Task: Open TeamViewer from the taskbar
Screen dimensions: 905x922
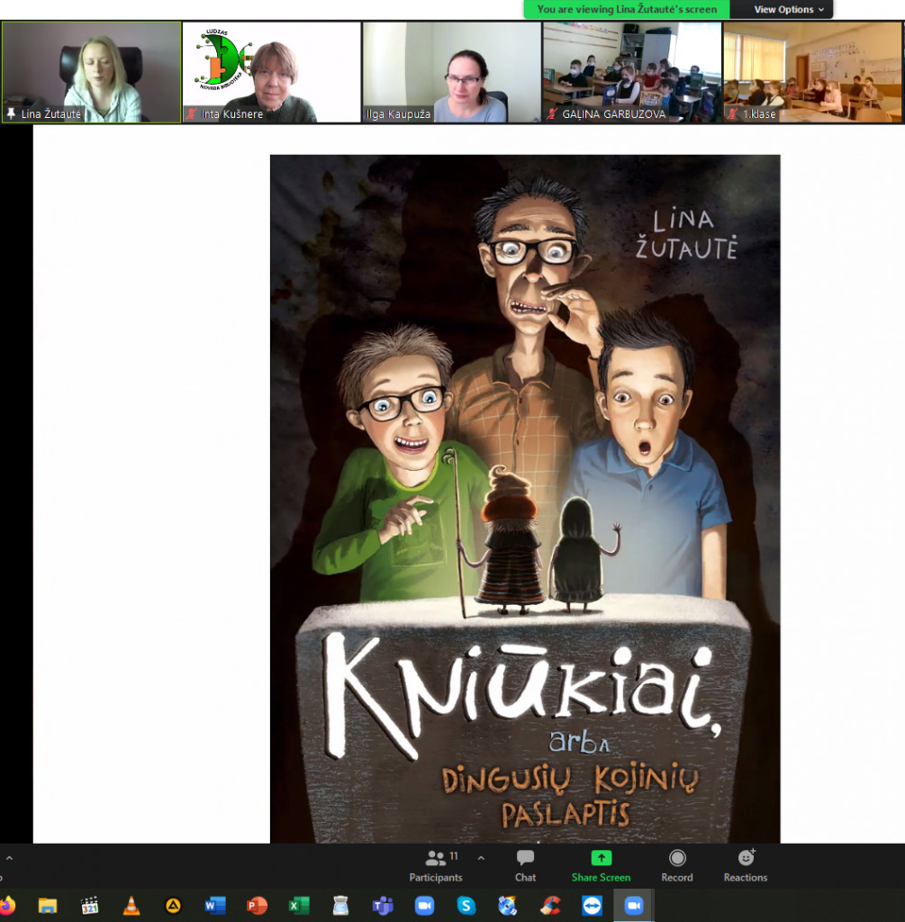Action: 592,906
